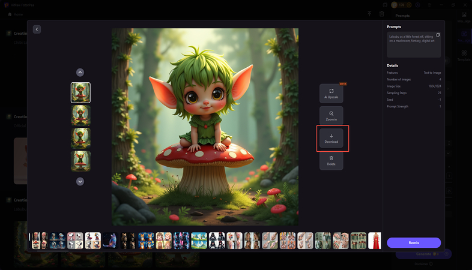Open AI Upscale for this image

(x=331, y=94)
